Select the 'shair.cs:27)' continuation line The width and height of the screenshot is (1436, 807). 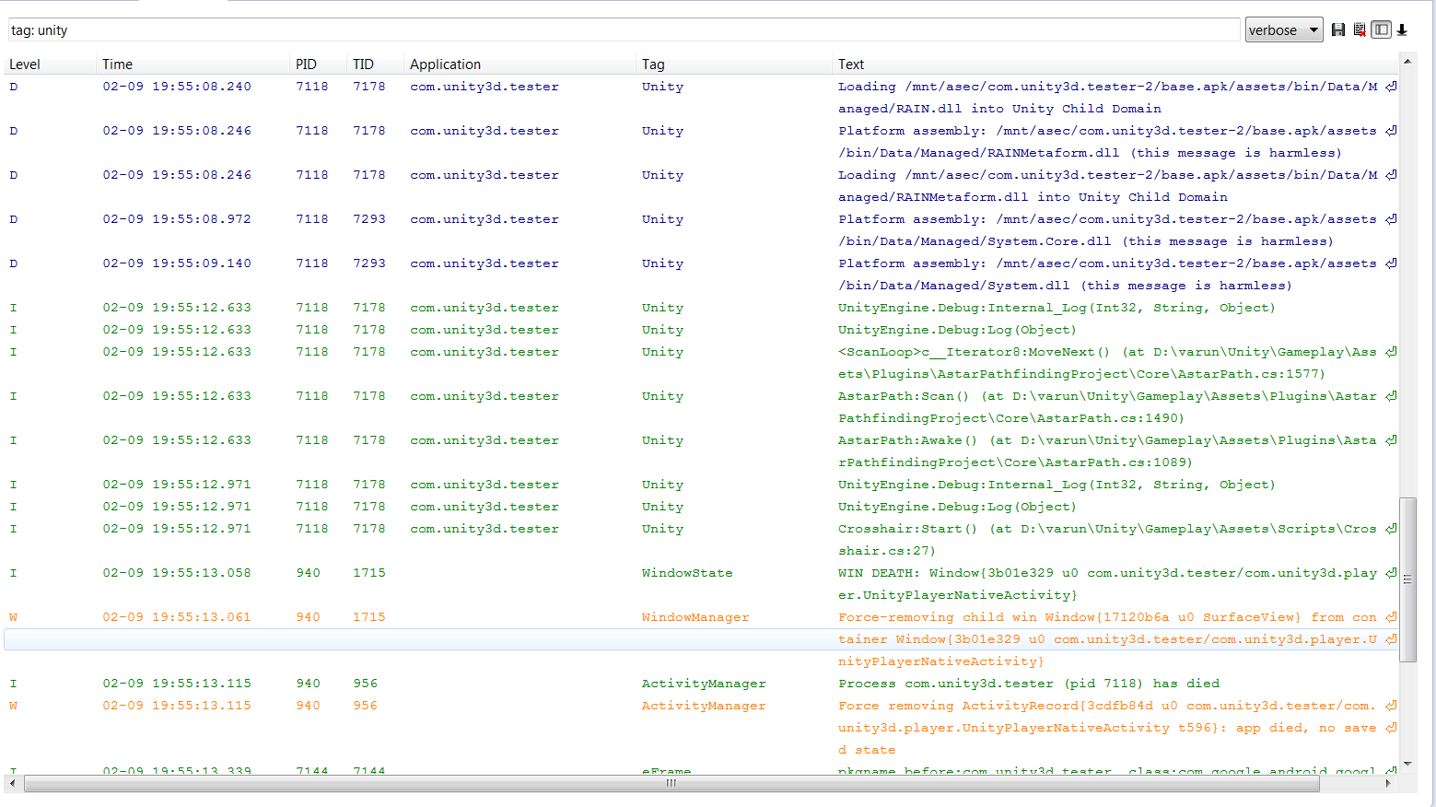pyautogui.click(x=887, y=551)
